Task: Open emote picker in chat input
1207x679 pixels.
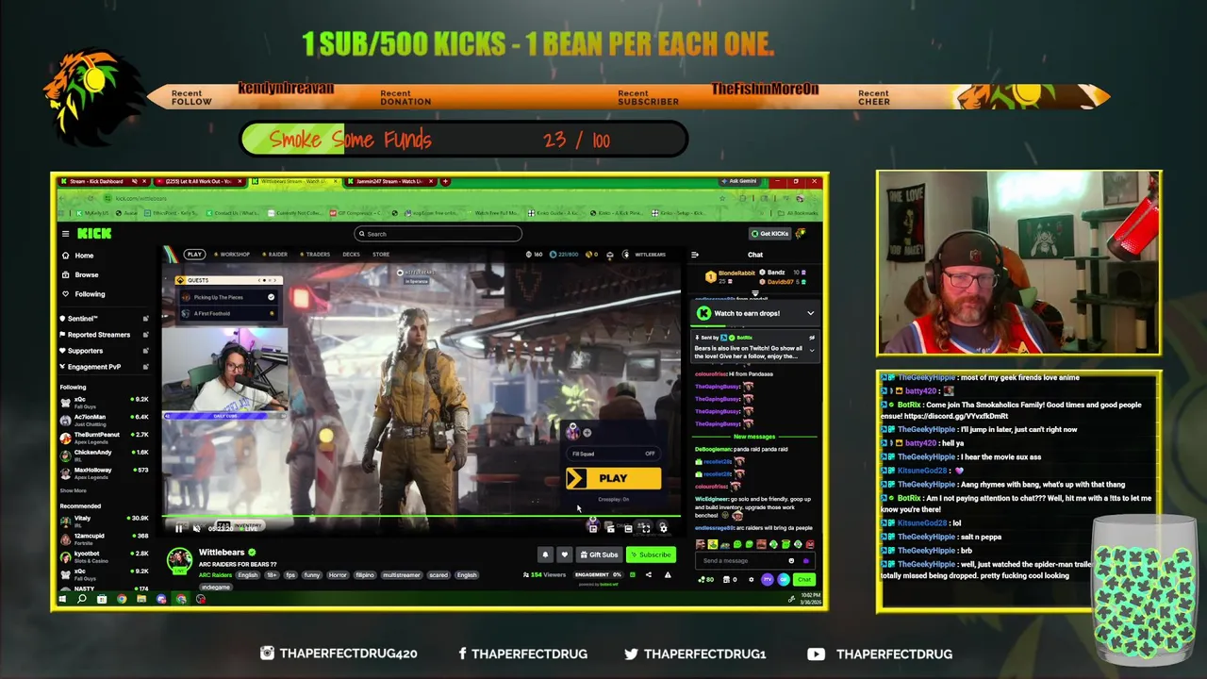Action: 791,560
